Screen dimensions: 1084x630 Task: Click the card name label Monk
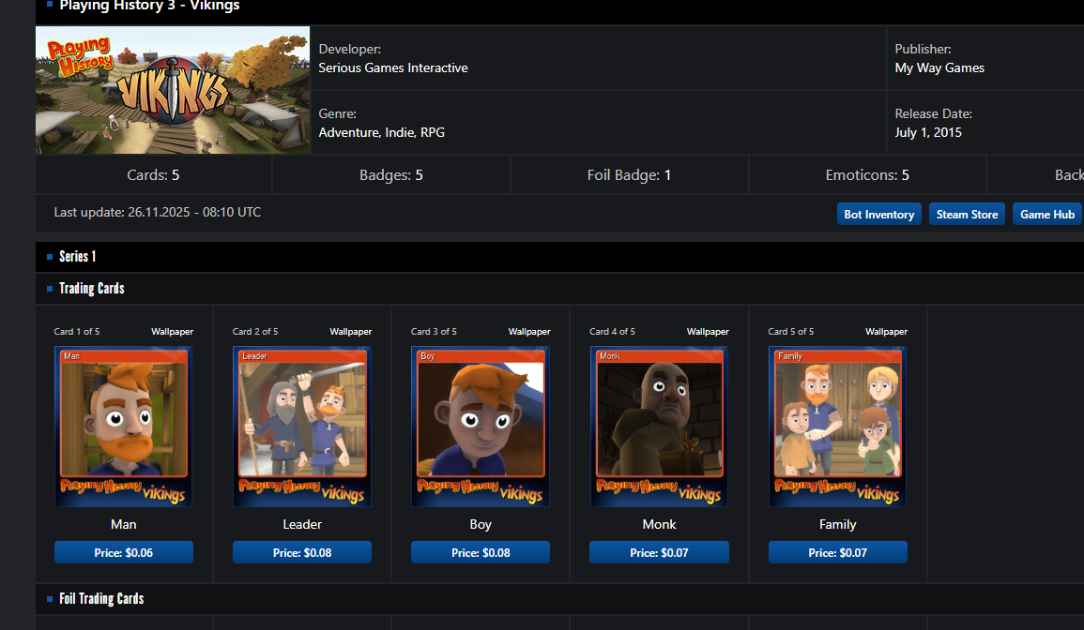[659, 524]
